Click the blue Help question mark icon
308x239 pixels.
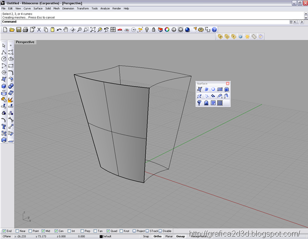(x=214, y=30)
